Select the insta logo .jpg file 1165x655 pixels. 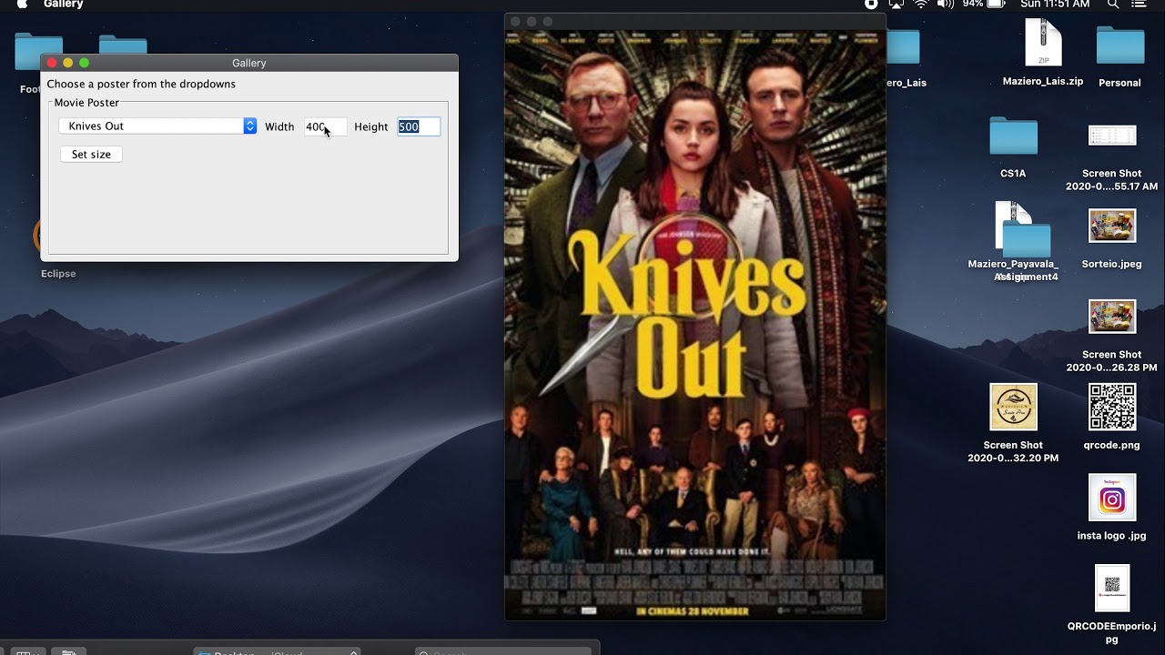click(1112, 498)
